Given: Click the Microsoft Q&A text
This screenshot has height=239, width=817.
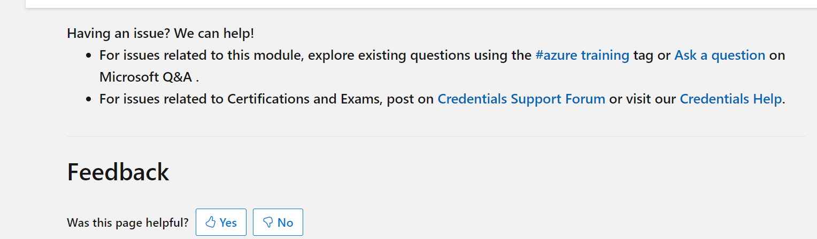Looking at the screenshot, I should tap(145, 77).
